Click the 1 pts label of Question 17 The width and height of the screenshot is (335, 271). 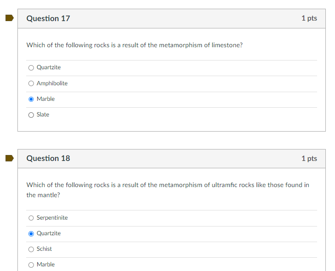click(309, 18)
